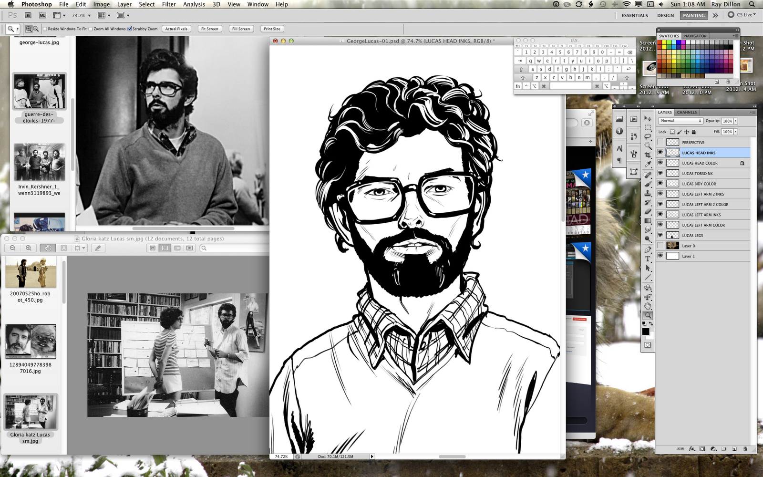Open the Layer menu

[124, 4]
